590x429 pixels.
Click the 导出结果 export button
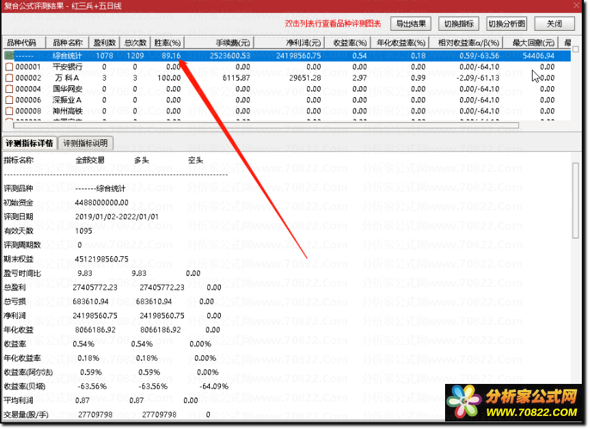click(410, 24)
